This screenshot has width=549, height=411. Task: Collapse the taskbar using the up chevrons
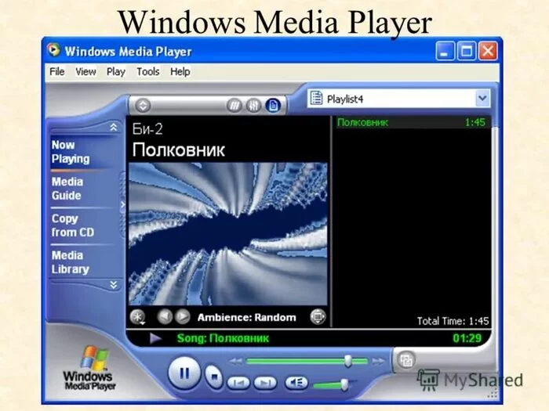point(114,127)
